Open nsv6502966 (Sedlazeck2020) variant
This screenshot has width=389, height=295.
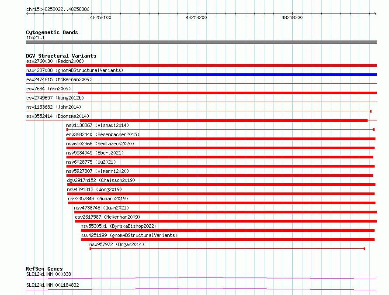(x=100, y=144)
